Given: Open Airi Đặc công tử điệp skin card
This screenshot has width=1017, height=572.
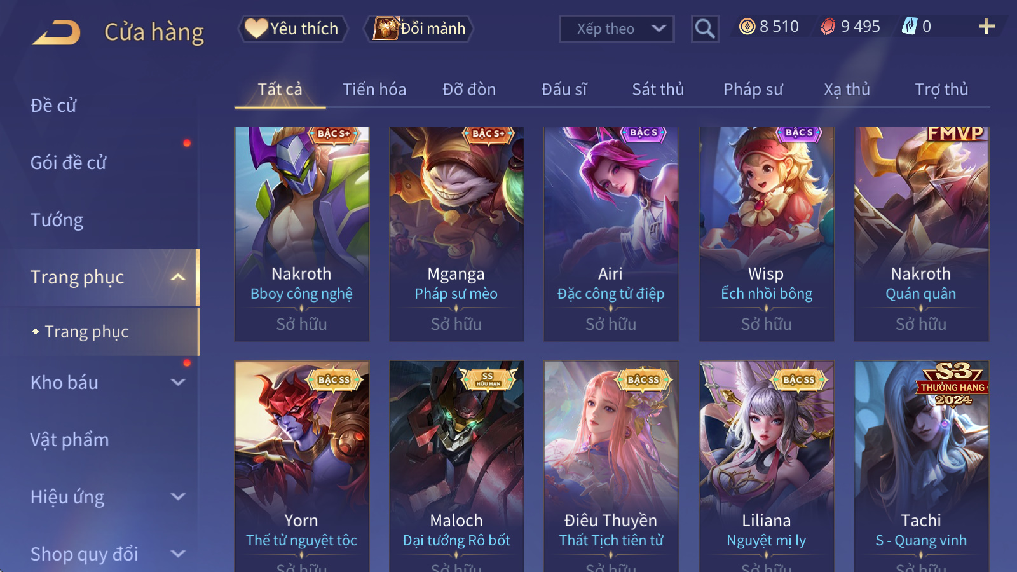Looking at the screenshot, I should pos(611,234).
